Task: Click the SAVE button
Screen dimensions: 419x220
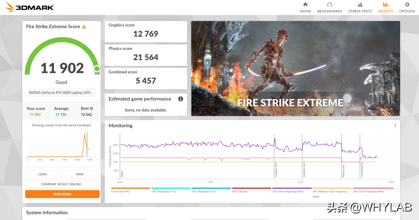Action: (80, 174)
